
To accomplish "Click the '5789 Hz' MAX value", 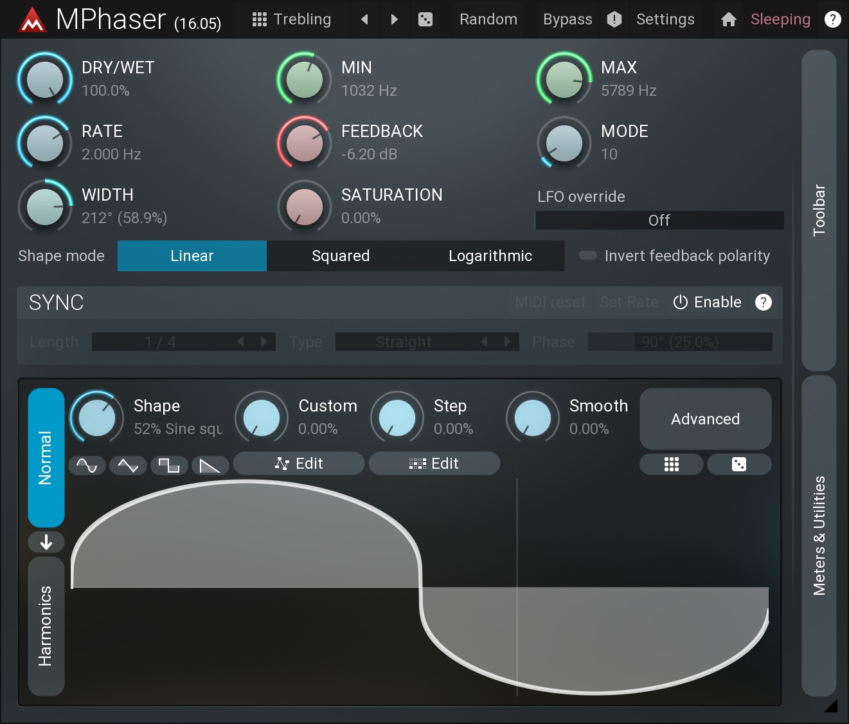I will pyautogui.click(x=629, y=91).
